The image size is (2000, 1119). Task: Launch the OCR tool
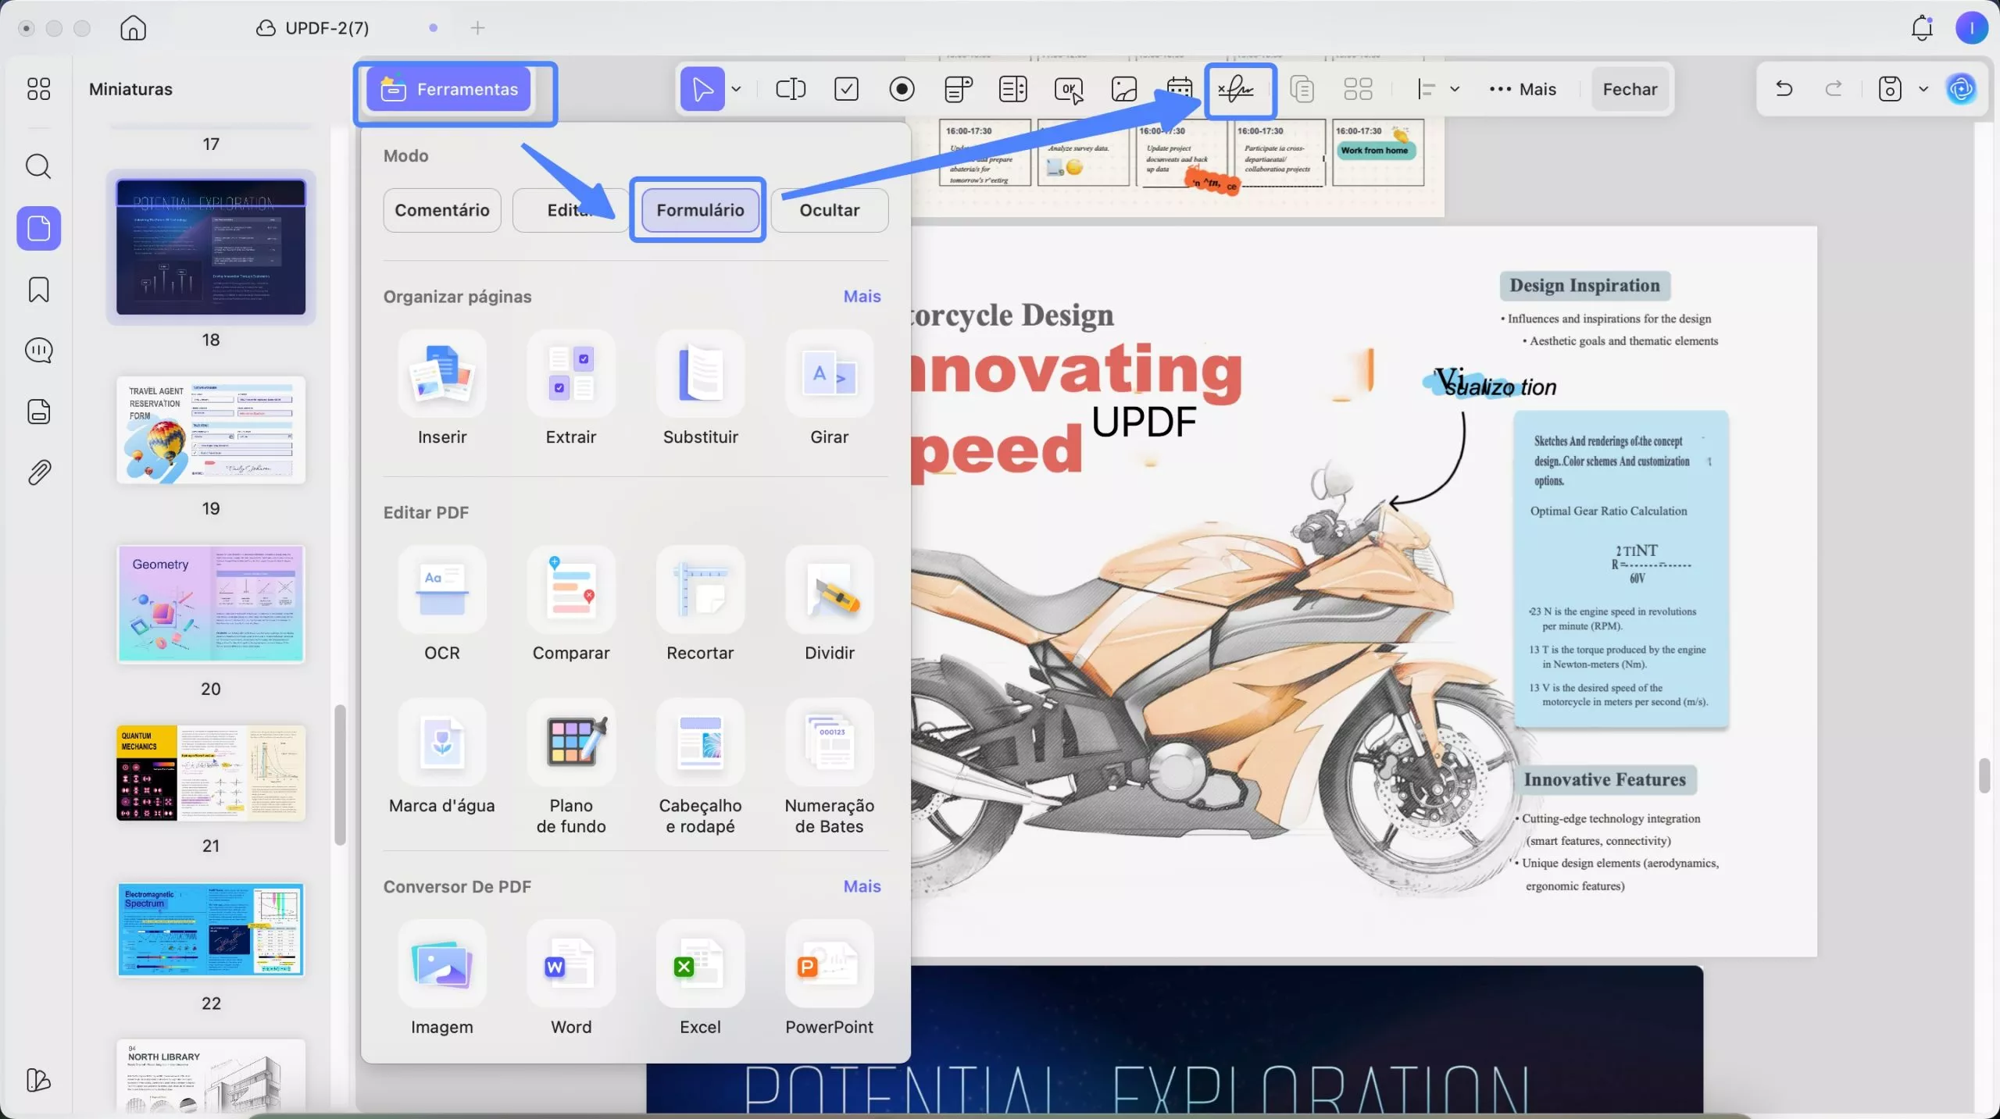(442, 604)
